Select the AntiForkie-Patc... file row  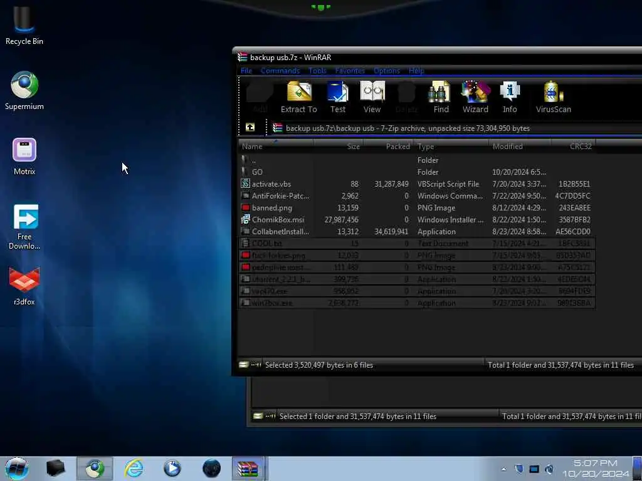pyautogui.click(x=417, y=195)
